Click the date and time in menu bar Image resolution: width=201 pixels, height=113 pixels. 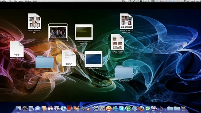tap(196, 1)
